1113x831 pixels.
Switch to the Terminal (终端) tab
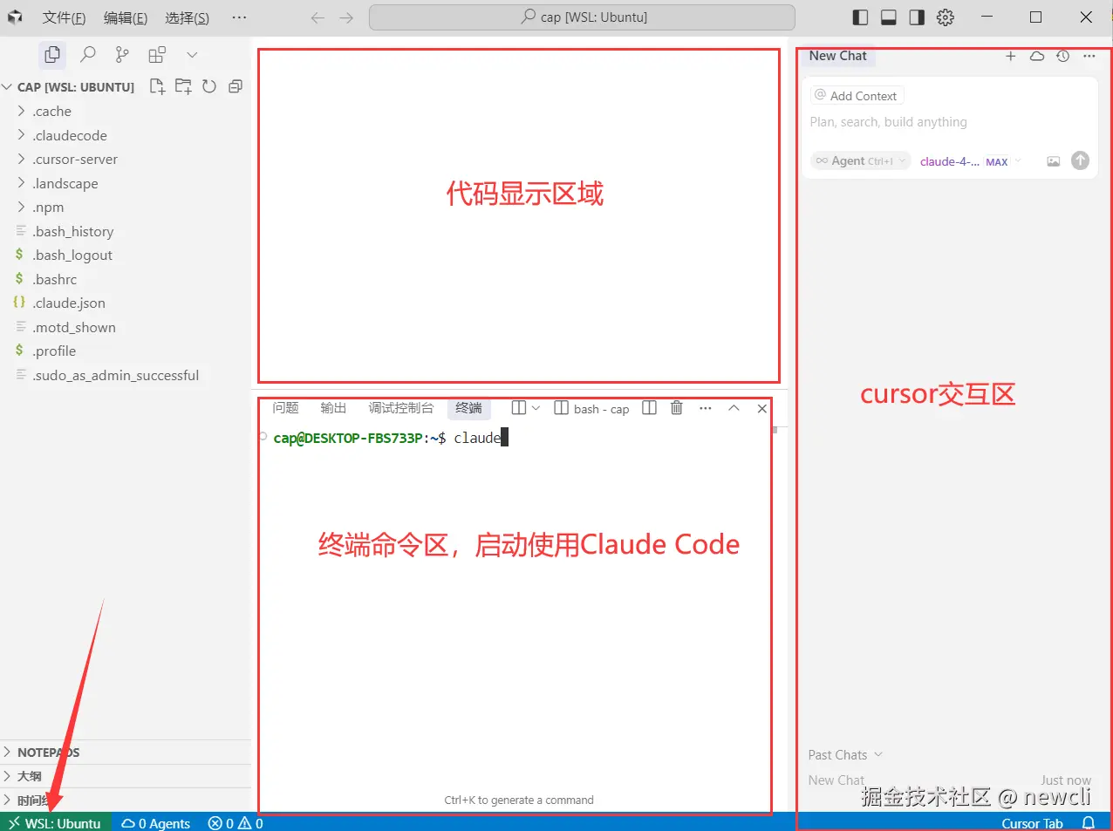(x=468, y=408)
